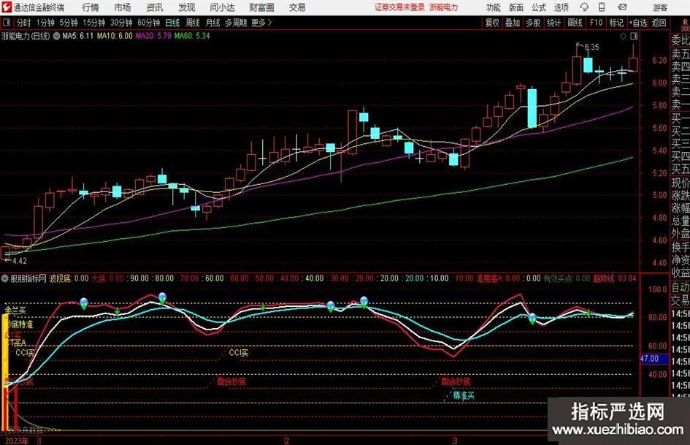Click the MA5: 6.11 value label
The height and width of the screenshot is (445, 690).
point(78,36)
